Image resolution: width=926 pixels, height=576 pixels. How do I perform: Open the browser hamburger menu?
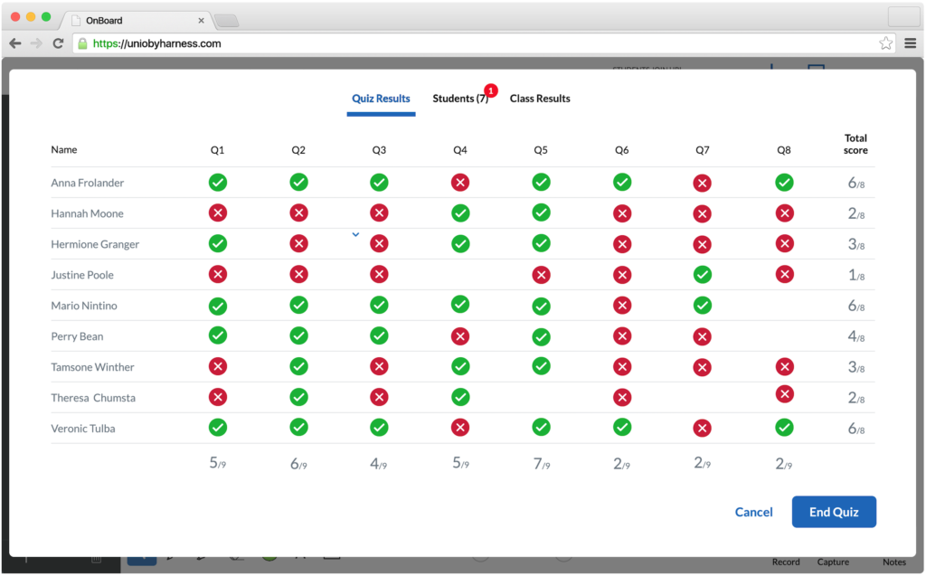[x=910, y=43]
